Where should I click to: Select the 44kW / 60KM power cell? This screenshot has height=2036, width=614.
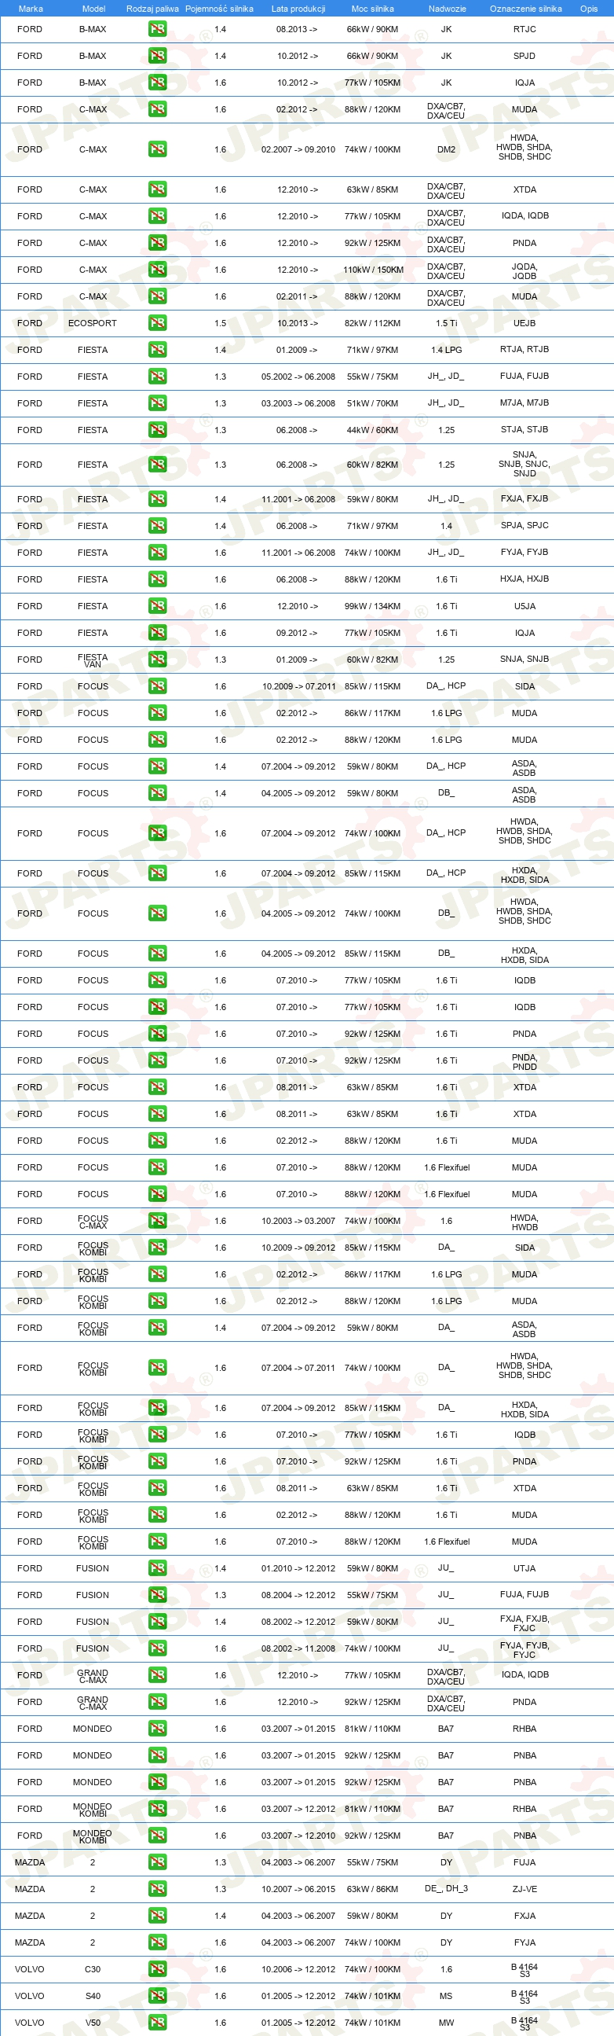click(x=372, y=430)
